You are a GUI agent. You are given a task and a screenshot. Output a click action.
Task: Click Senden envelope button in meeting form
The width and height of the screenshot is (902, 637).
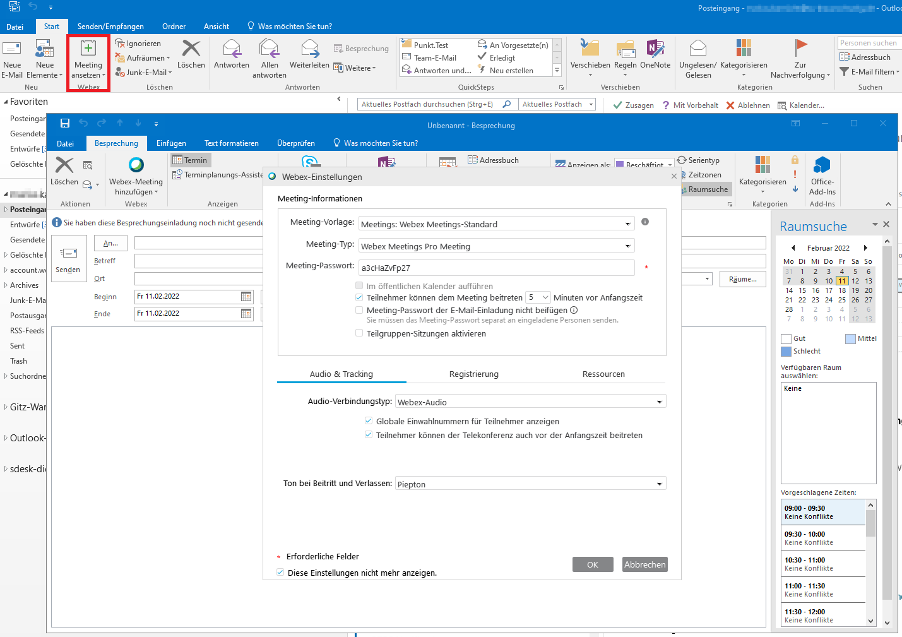(x=68, y=259)
